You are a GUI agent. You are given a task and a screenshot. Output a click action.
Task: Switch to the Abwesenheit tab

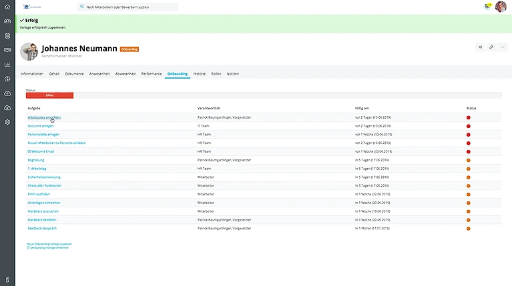(125, 74)
